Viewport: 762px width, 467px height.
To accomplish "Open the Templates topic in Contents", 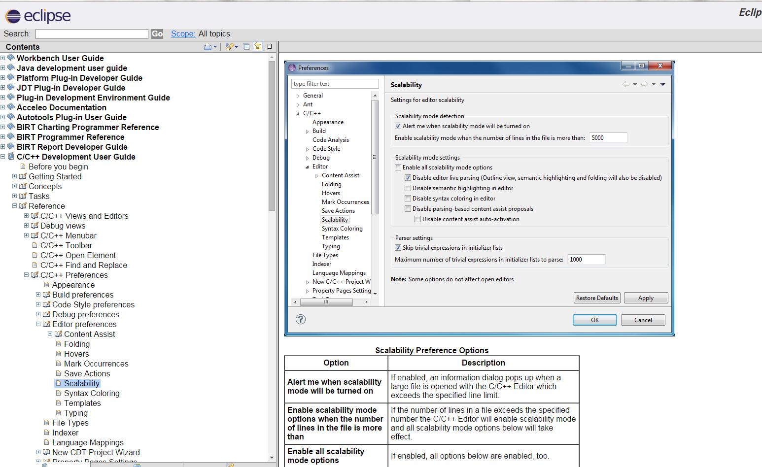I will (82, 403).
